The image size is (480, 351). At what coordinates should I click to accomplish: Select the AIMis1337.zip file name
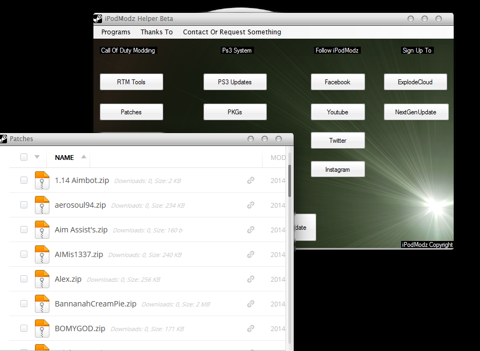coord(79,254)
